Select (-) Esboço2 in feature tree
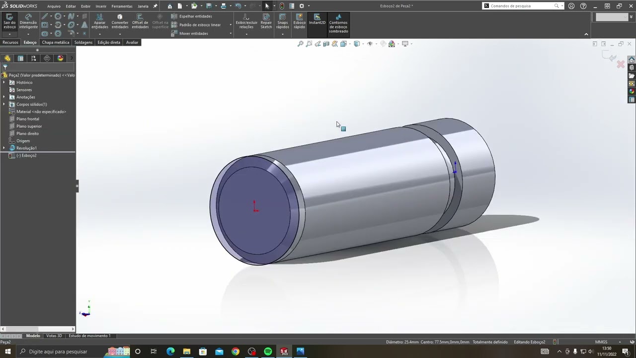Screen dimensions: 636x358 click(x=26, y=156)
